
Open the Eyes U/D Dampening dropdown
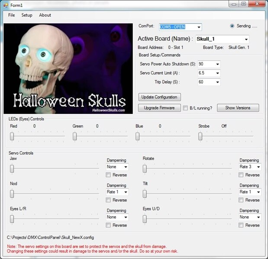pyautogui.click(x=250, y=217)
